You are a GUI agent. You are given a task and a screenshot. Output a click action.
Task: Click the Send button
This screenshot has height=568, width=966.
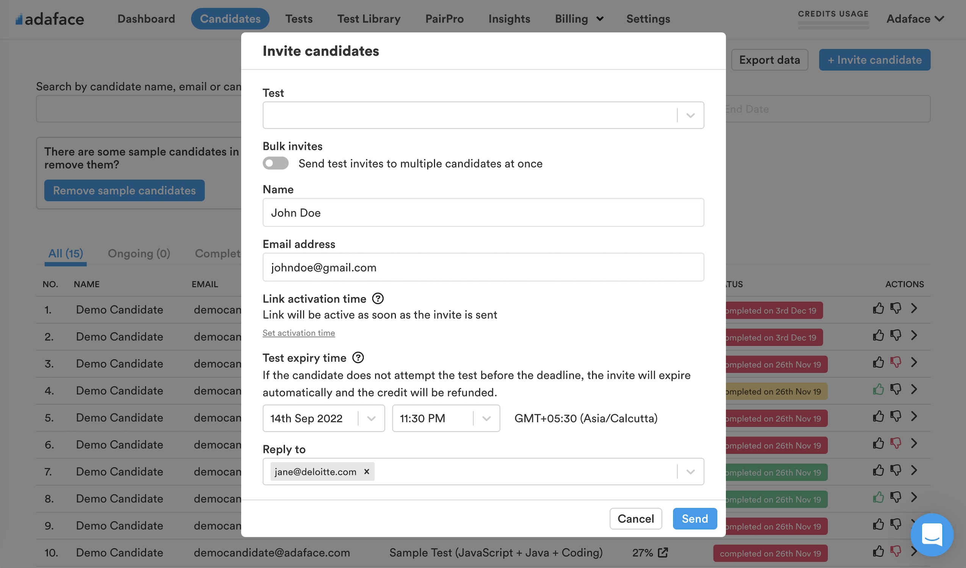tap(695, 518)
